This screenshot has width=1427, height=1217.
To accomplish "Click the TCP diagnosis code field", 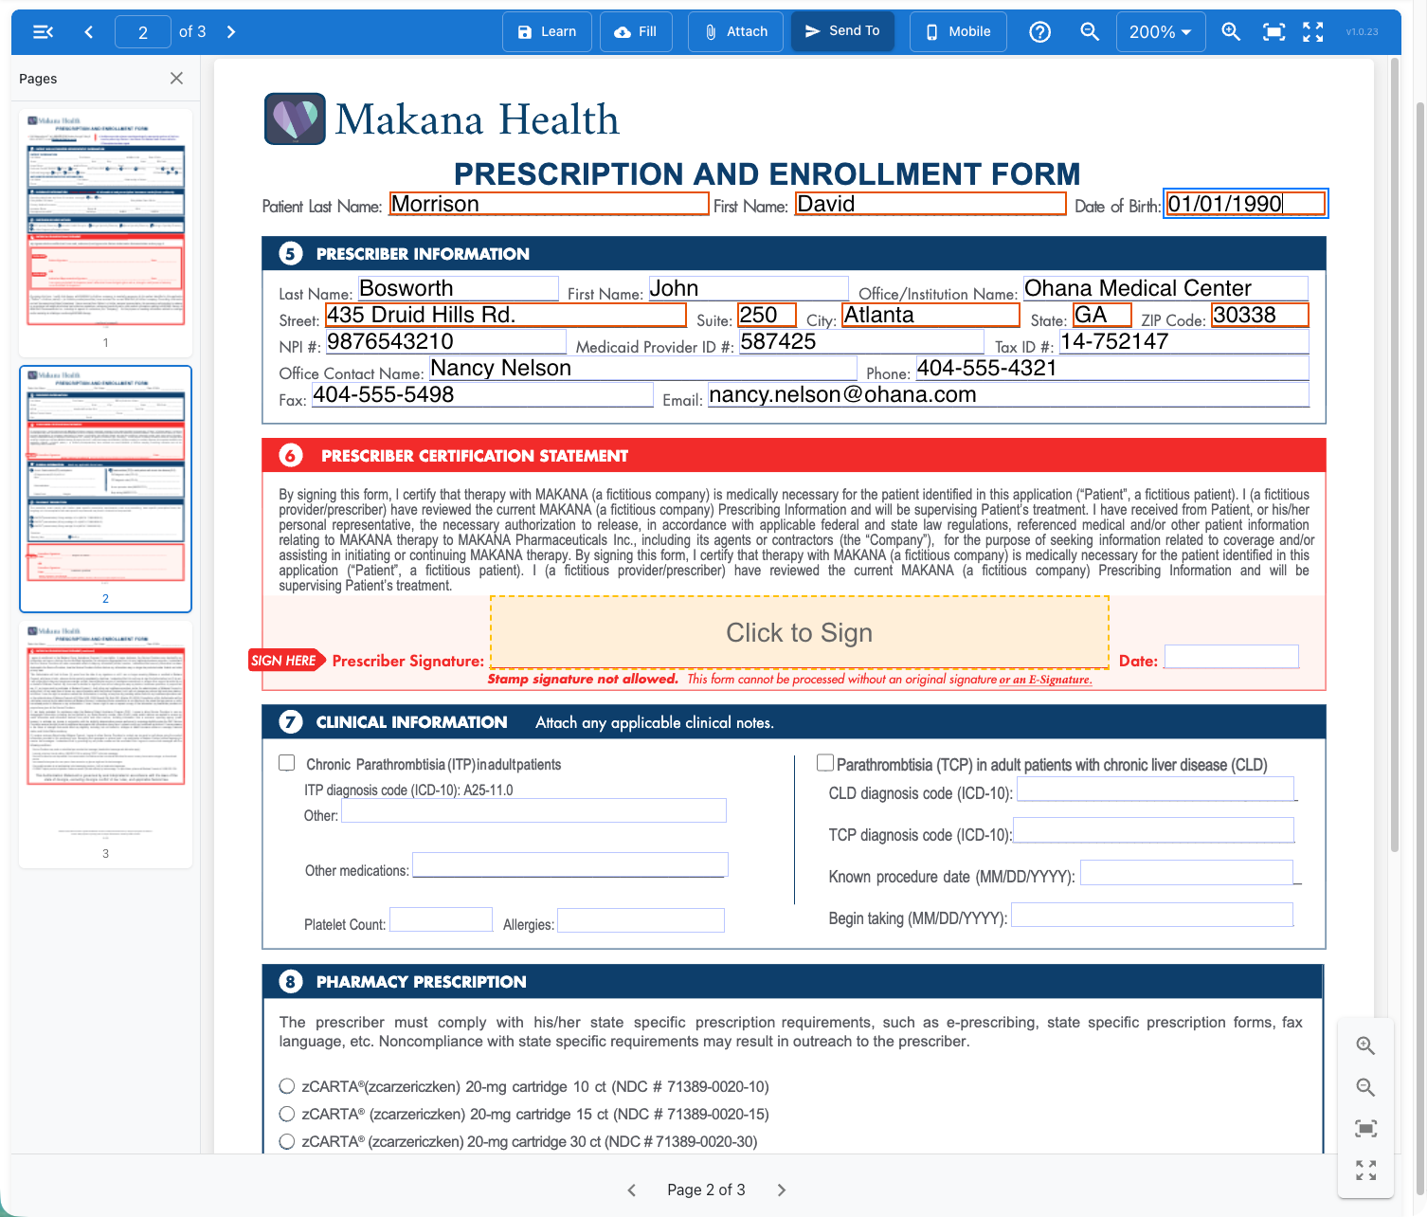I will pos(1153,830).
